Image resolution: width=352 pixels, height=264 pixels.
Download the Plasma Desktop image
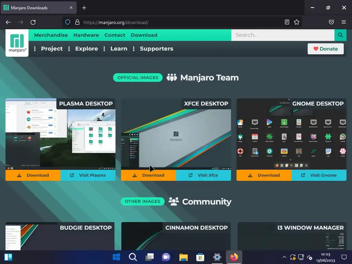(x=33, y=175)
